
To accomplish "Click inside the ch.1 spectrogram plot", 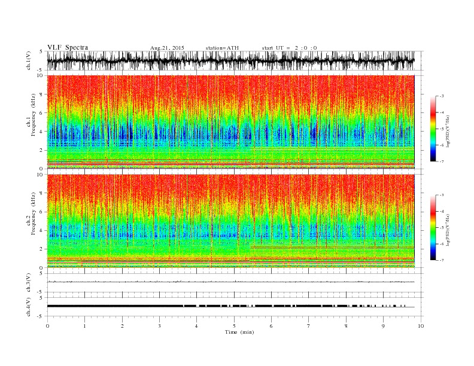I will pos(230,122).
